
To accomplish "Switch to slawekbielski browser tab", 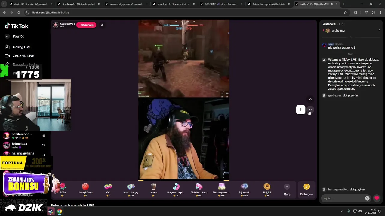I will [174, 4].
